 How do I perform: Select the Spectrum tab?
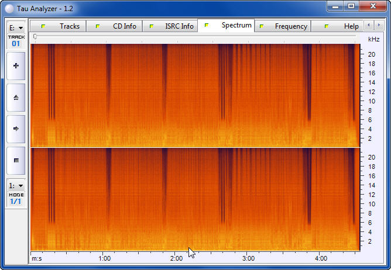(229, 26)
